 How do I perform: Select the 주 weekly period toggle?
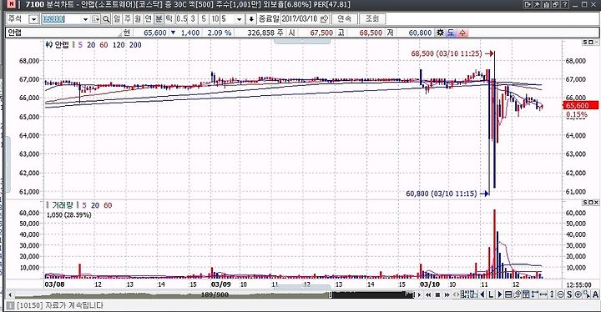pyautogui.click(x=127, y=19)
